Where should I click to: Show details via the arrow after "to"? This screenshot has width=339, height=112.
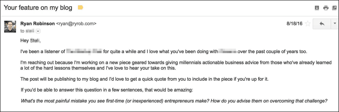coord(38,31)
